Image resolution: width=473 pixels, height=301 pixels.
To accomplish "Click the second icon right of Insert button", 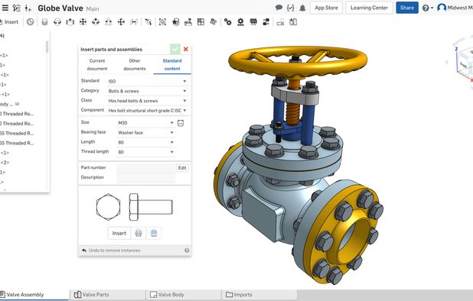I will coord(154,233).
